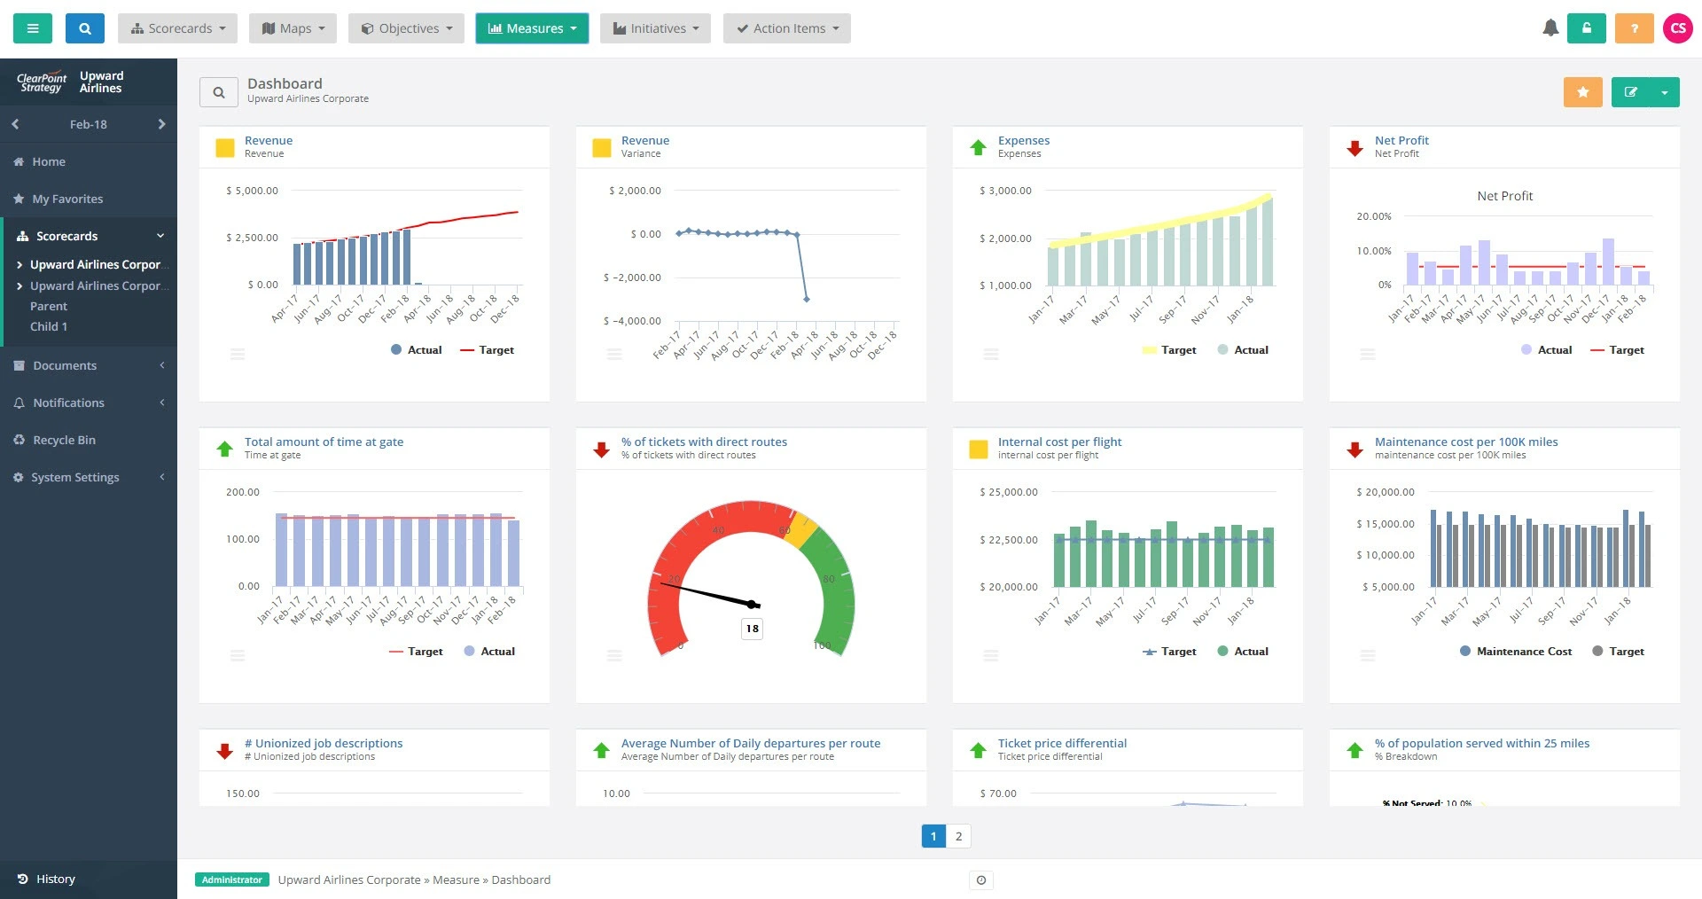The height and width of the screenshot is (899, 1702).
Task: Open the orange help icon
Action: 1633,27
